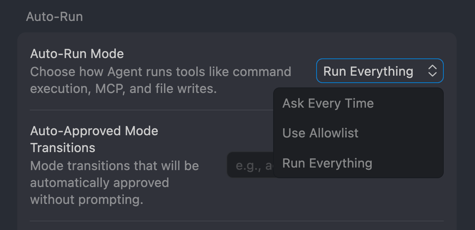This screenshot has height=230, width=475.
Task: Click the "Auto-Run Mode" setting title
Action: click(x=77, y=54)
